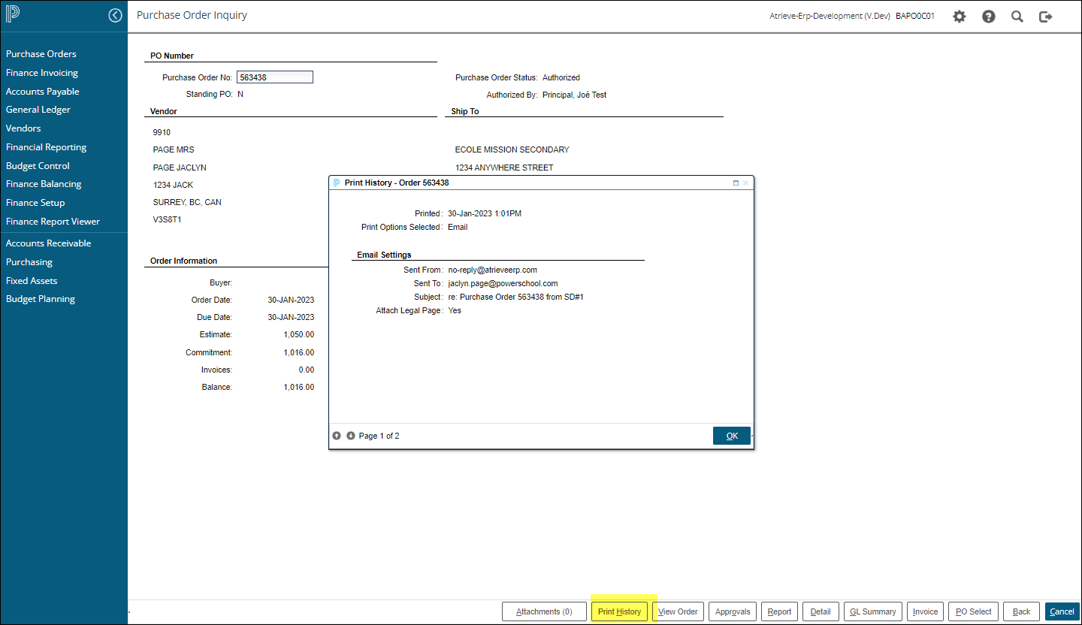
Task: Click the PowerSchool logo
Action: click(x=14, y=15)
